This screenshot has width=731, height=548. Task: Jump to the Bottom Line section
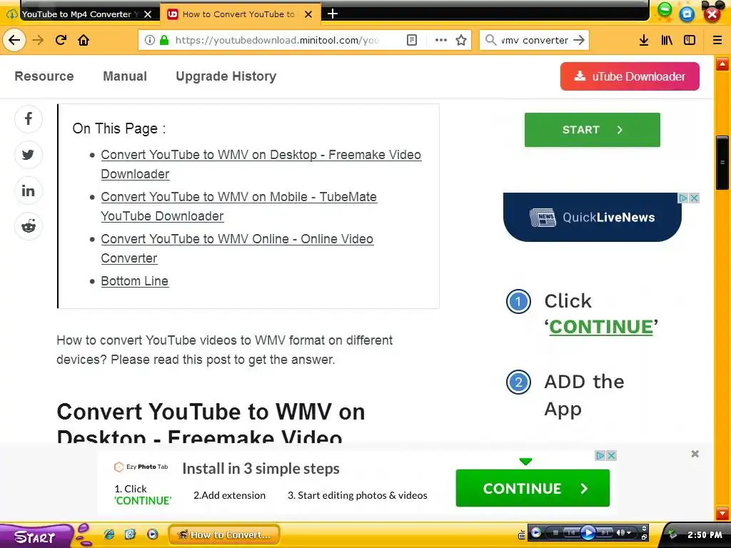135,281
